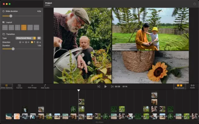Skip to the next slide
The width and height of the screenshot is (199, 124).
pyautogui.click(x=112, y=86)
